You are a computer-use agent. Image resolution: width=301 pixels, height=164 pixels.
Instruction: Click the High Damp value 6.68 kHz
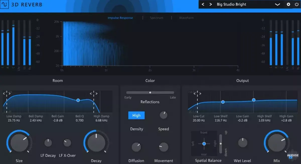point(101,120)
